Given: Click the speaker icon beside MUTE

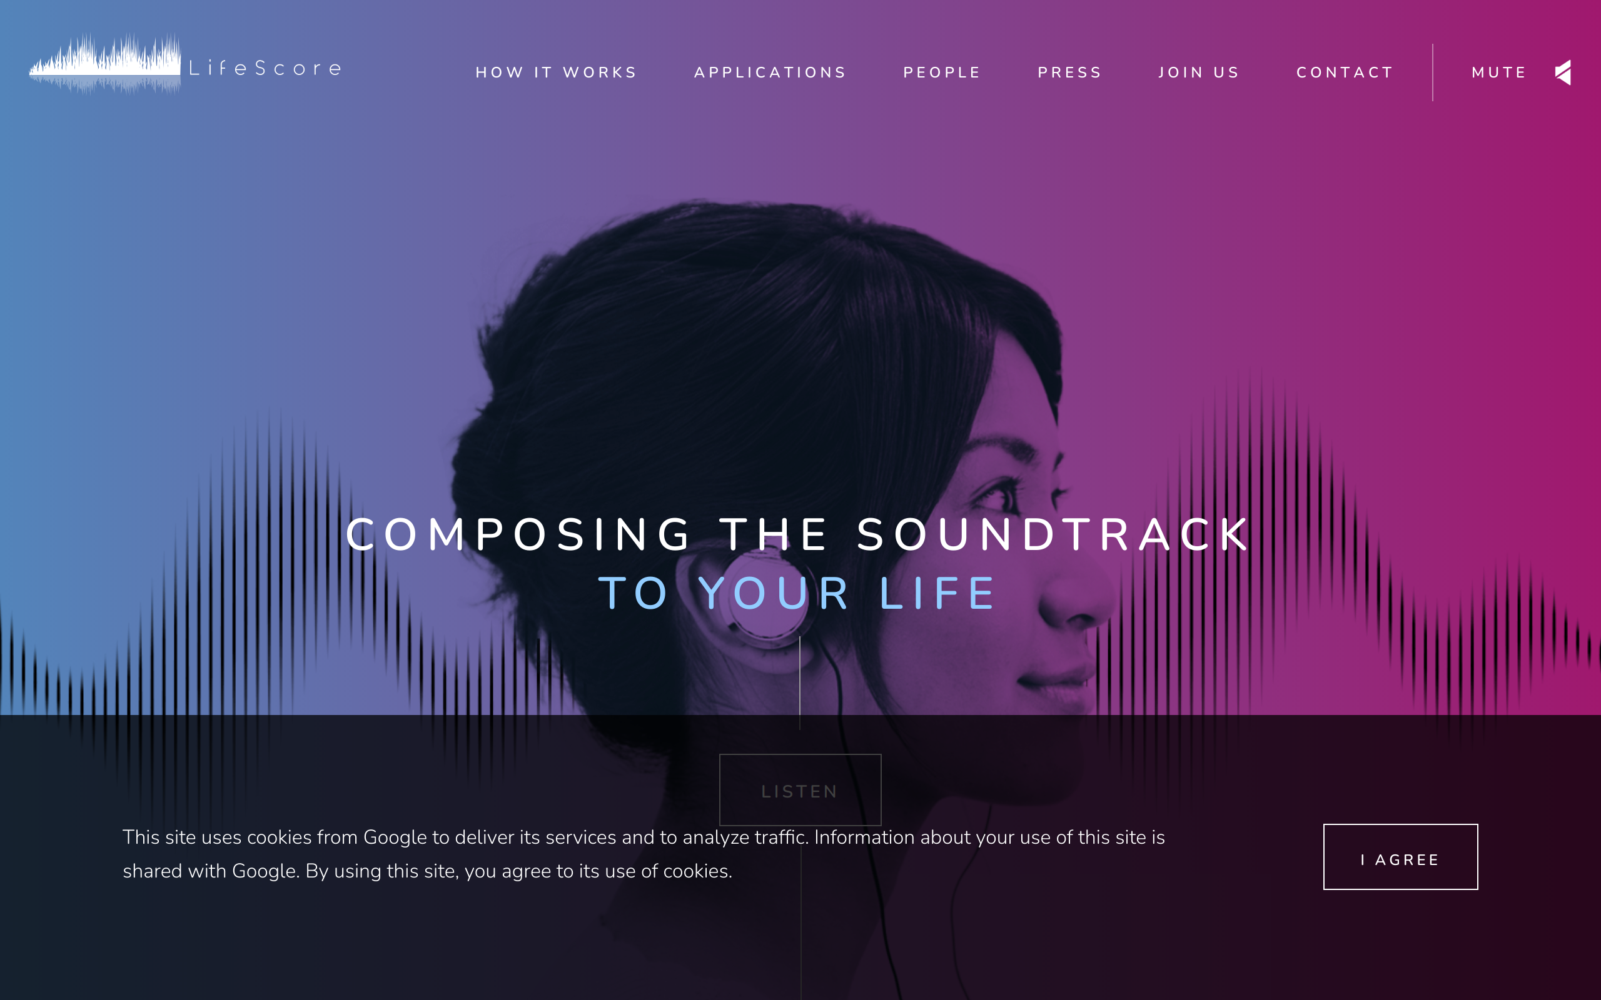Looking at the screenshot, I should coord(1563,72).
